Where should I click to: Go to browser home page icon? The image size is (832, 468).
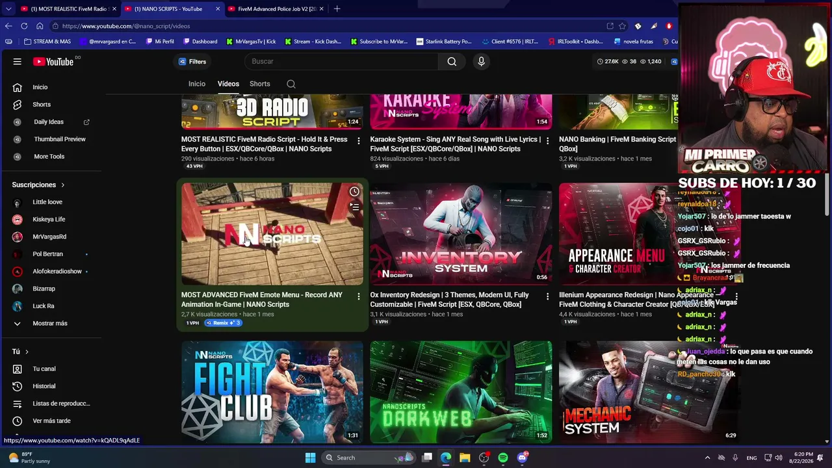pyautogui.click(x=40, y=26)
